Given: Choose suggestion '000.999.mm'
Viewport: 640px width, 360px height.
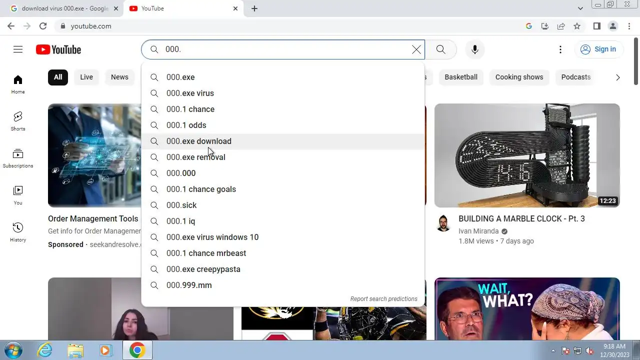Looking at the screenshot, I should (283, 285).
